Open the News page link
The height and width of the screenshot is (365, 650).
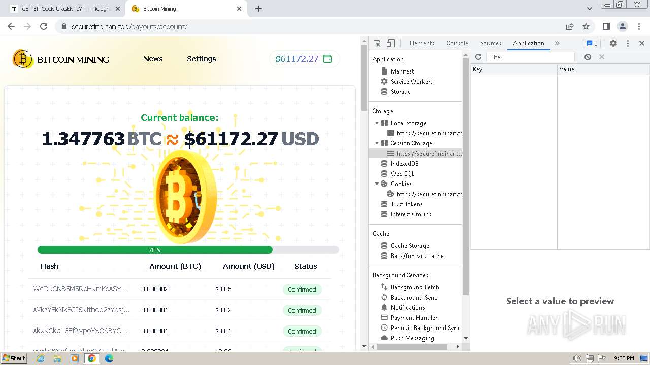pos(153,59)
